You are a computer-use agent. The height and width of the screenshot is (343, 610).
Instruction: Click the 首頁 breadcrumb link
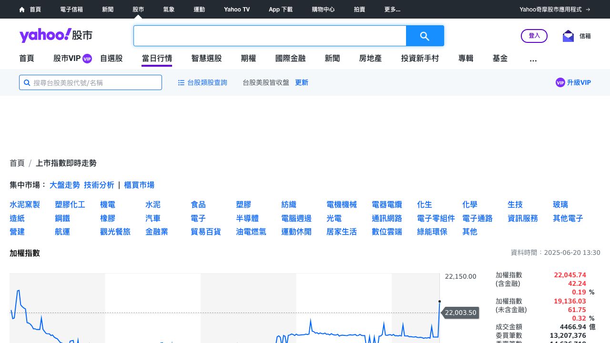point(17,163)
